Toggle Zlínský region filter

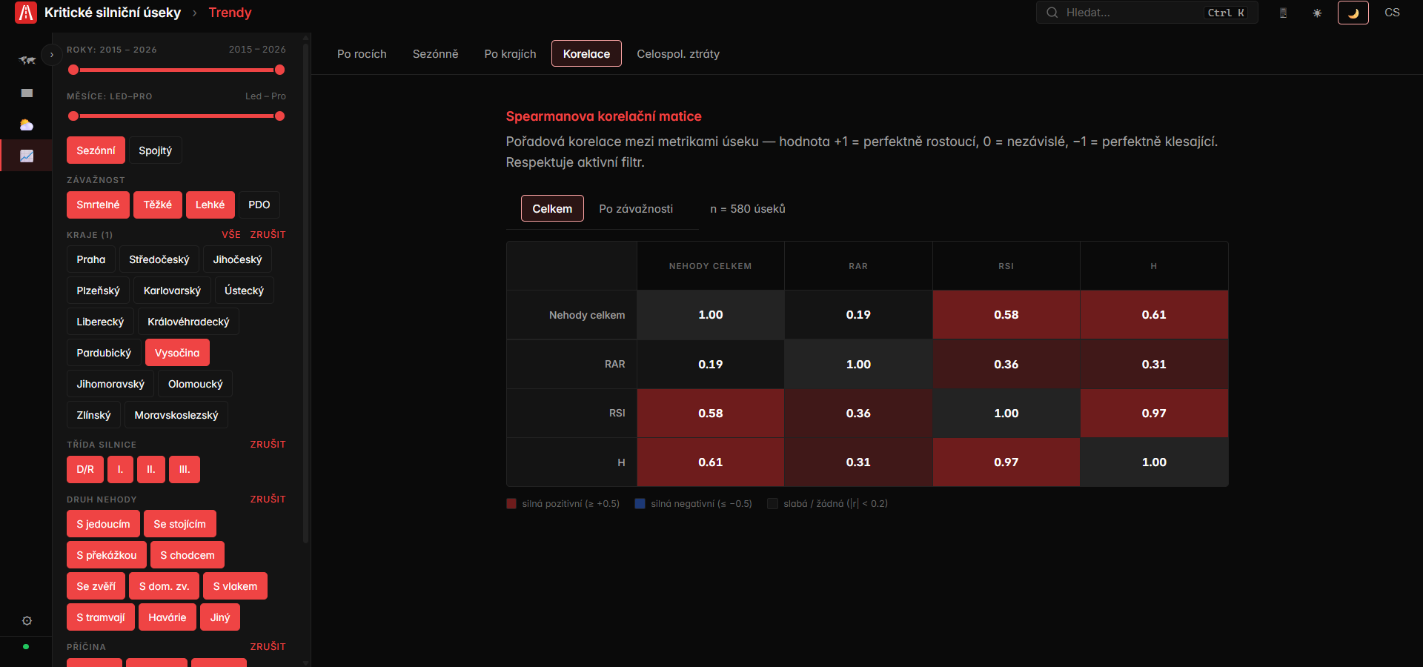click(x=93, y=415)
